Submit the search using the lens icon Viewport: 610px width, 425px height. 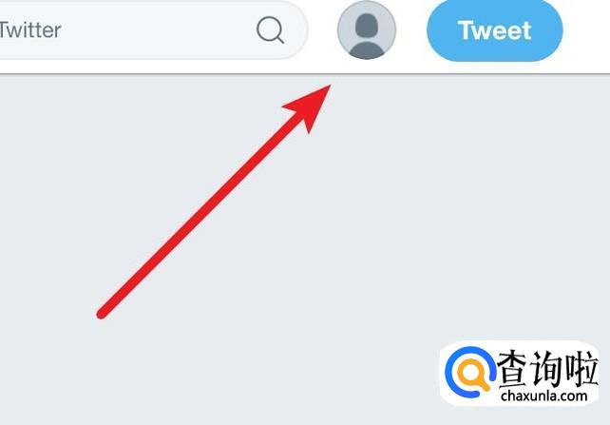[x=271, y=29]
